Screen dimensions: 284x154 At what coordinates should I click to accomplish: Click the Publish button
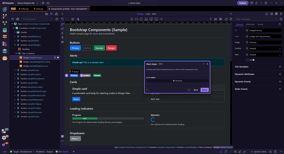click(243, 3)
